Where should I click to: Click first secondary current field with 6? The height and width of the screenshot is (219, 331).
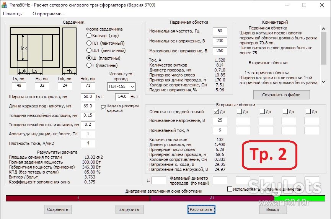click(220, 130)
